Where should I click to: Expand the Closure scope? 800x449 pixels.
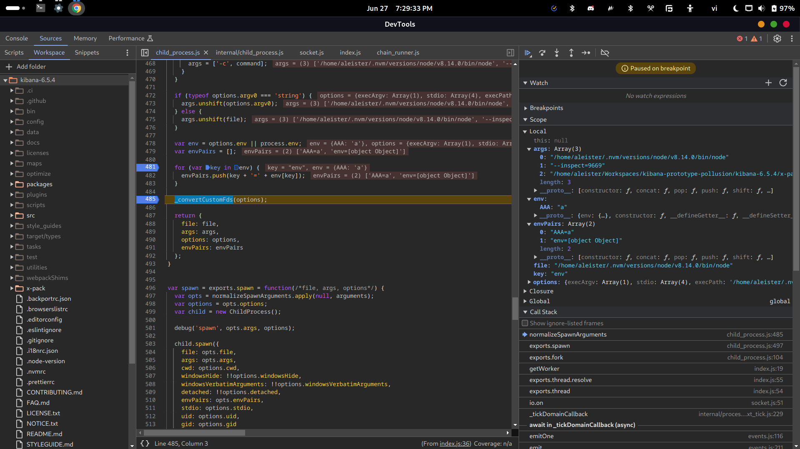click(x=526, y=291)
